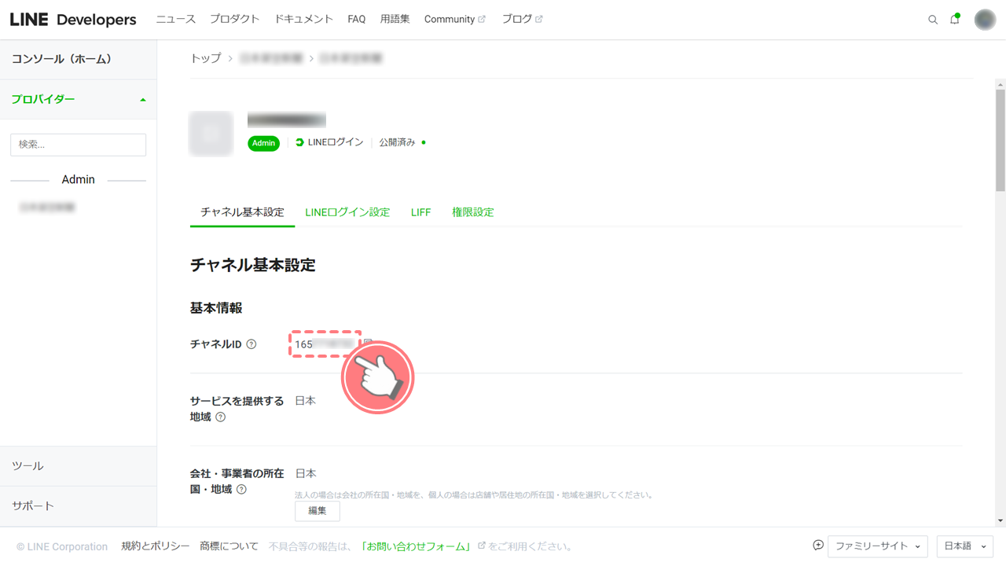Click the channel ID value starting 165
The height and width of the screenshot is (566, 1006).
[x=325, y=344]
